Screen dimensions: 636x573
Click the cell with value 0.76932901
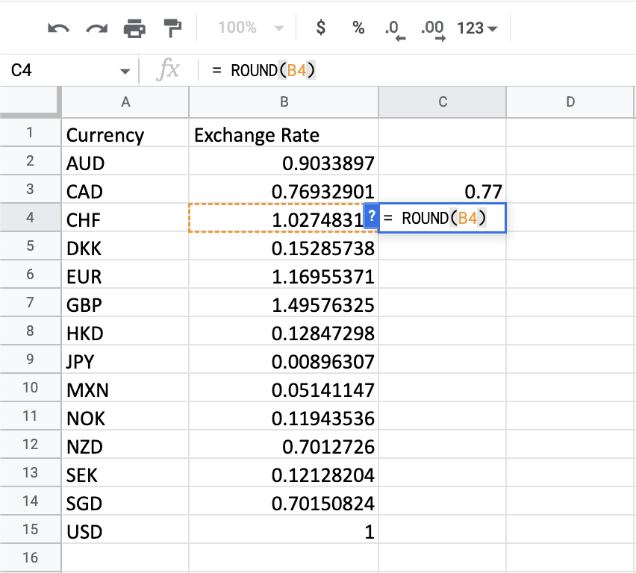284,190
